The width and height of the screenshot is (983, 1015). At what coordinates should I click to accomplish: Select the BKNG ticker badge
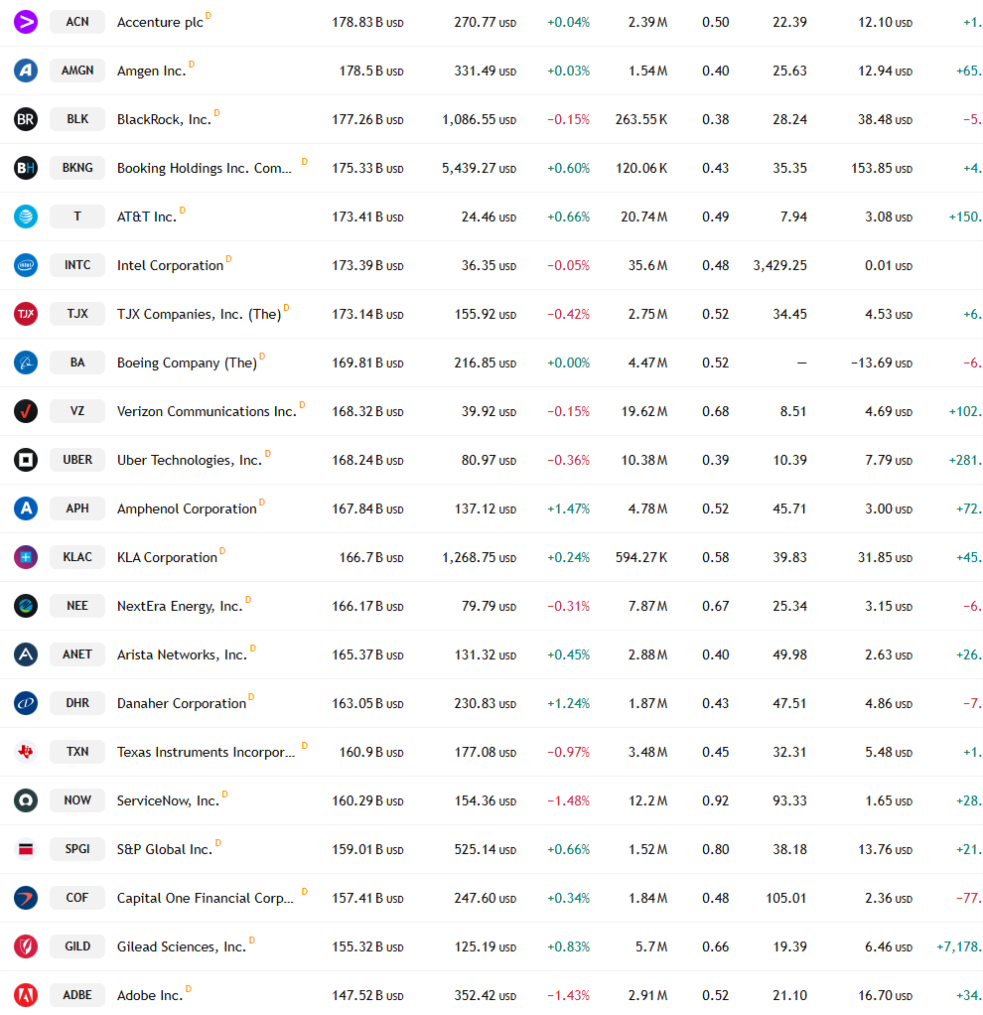pos(77,168)
